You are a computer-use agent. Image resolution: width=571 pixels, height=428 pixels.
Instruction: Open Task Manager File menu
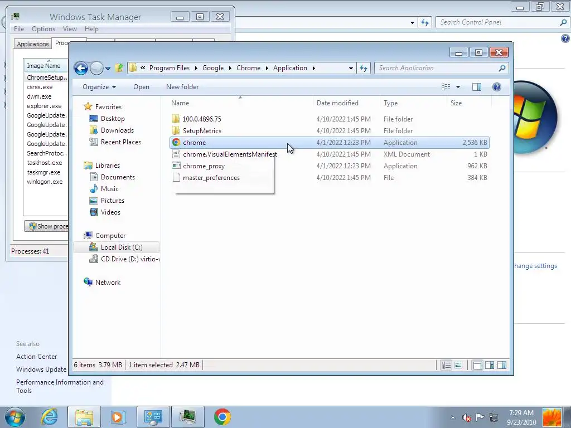(19, 29)
